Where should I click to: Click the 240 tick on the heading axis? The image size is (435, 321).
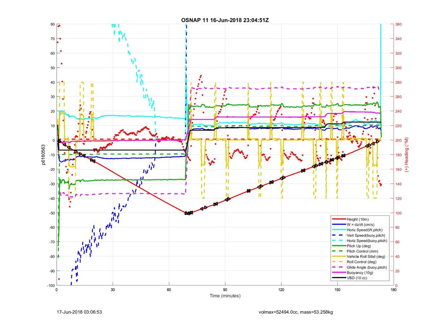pos(399,111)
